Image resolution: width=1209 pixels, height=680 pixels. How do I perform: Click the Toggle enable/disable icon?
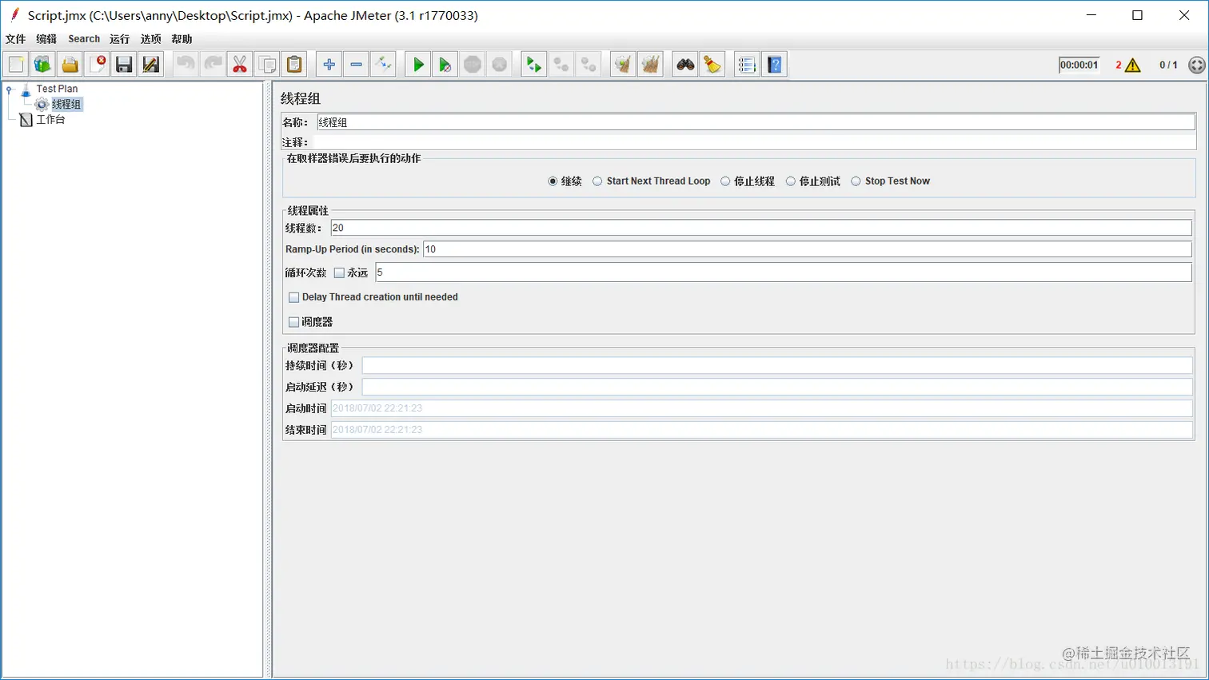tap(383, 65)
